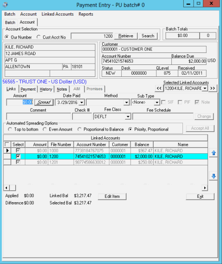Viewport: 222px width, 264px height.
Task: Click the Balance column header
Action: (x=142, y=144)
